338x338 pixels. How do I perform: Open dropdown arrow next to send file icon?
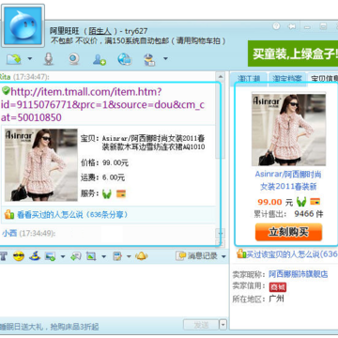30,58
